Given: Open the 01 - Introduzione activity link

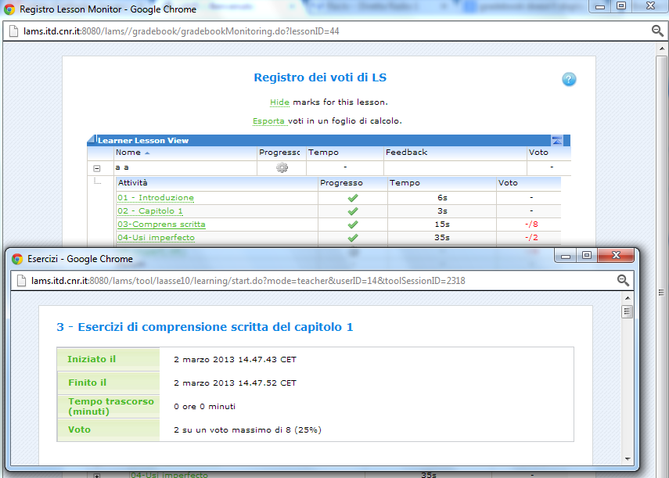Looking at the screenshot, I should point(156,198).
